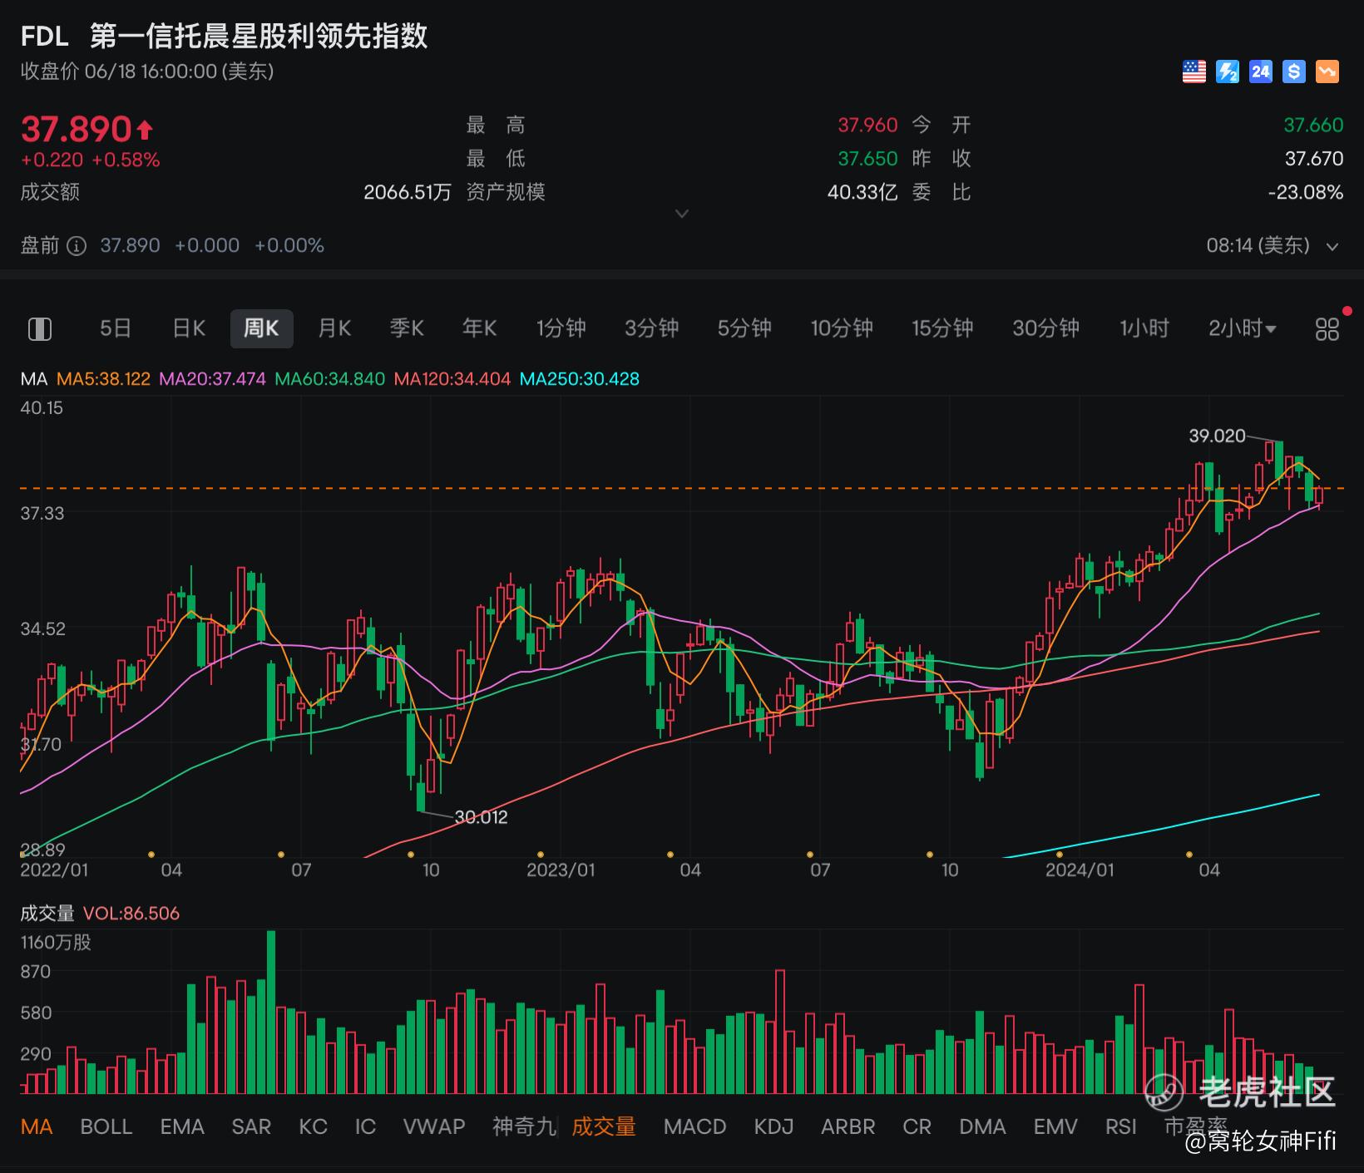The width and height of the screenshot is (1364, 1173).
Task: Switch to the 月K tab
Action: 334,328
